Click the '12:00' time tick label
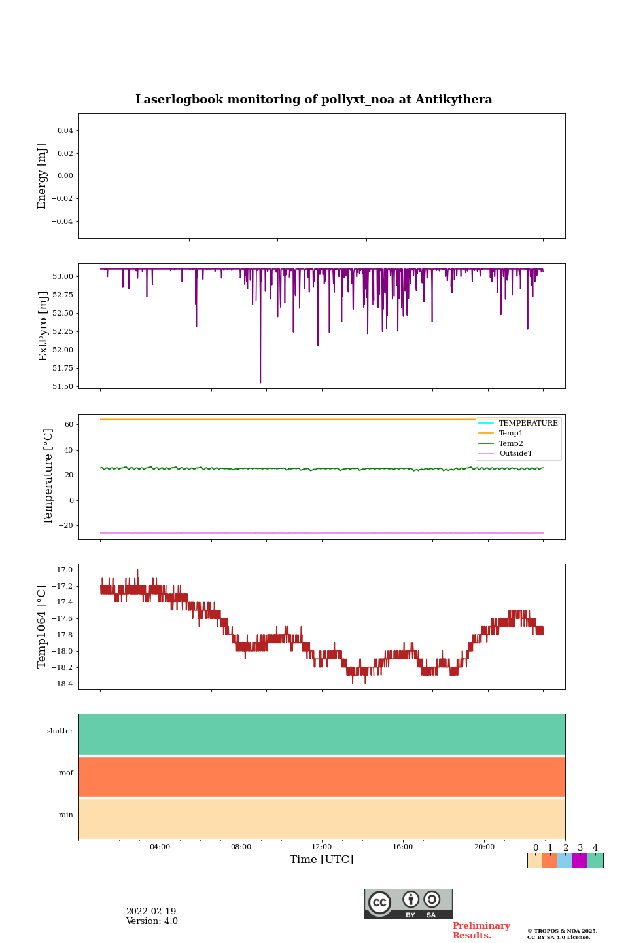Screen dimensions: 628x943 point(322,847)
